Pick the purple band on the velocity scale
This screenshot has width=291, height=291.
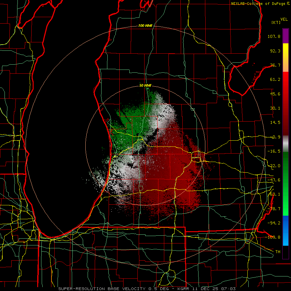click(x=286, y=36)
